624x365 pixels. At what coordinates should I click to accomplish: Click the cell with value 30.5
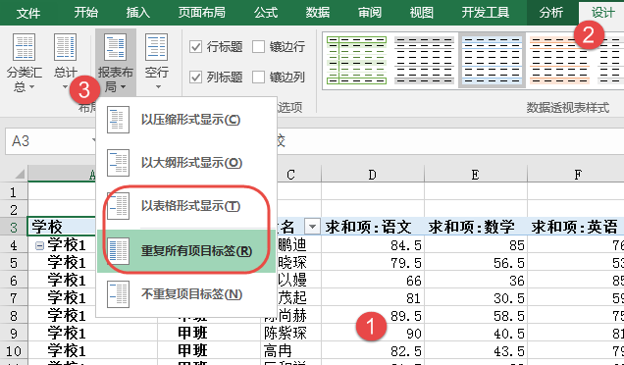pos(476,297)
